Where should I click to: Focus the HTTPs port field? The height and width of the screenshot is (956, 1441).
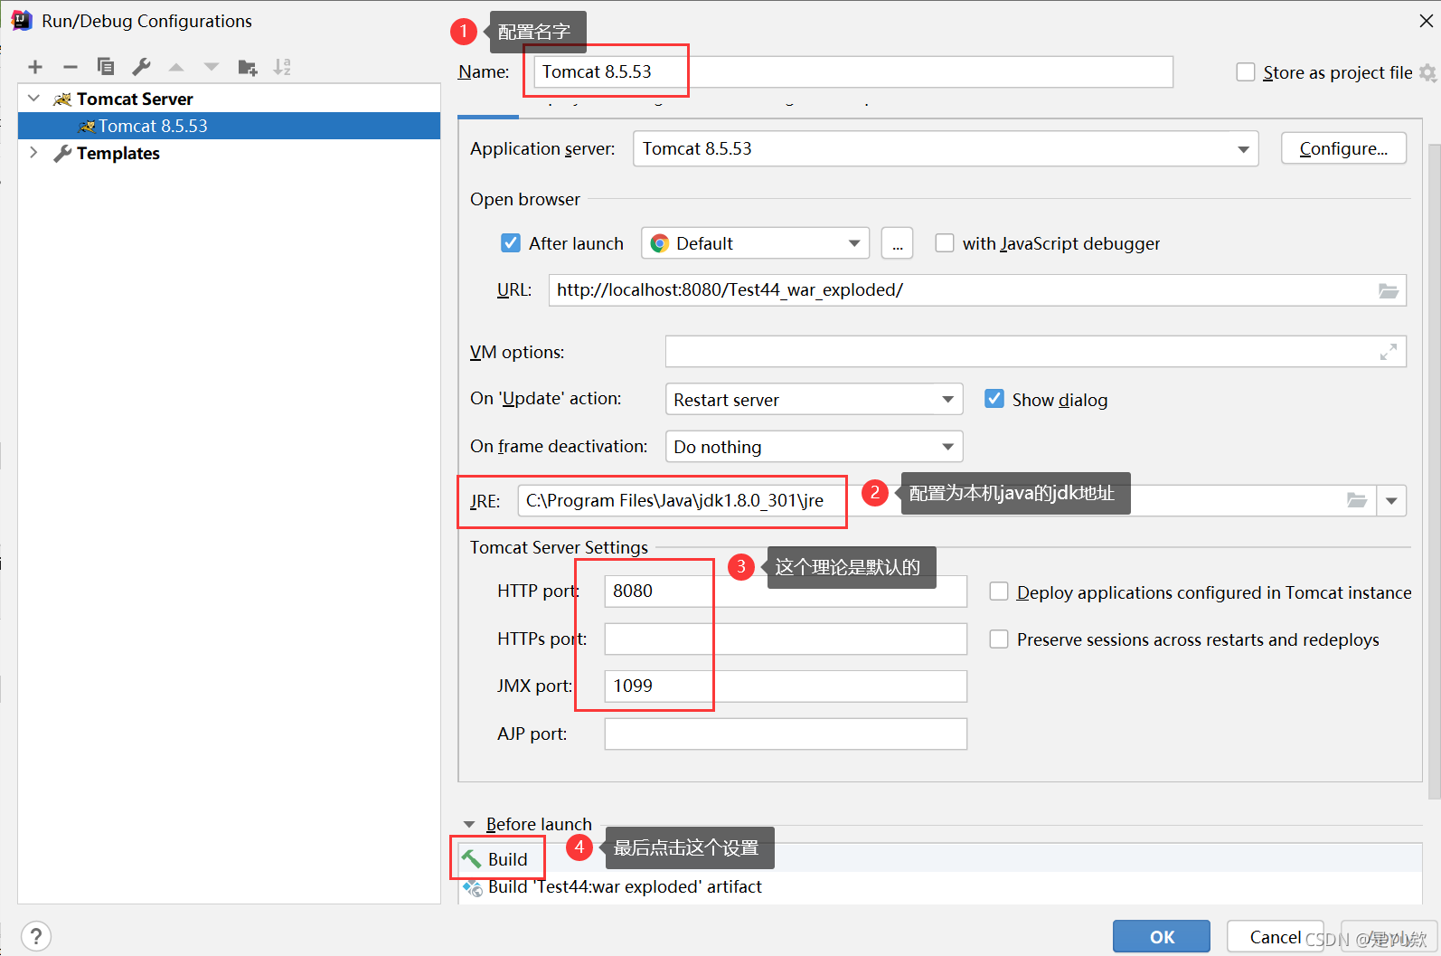pyautogui.click(x=786, y=639)
